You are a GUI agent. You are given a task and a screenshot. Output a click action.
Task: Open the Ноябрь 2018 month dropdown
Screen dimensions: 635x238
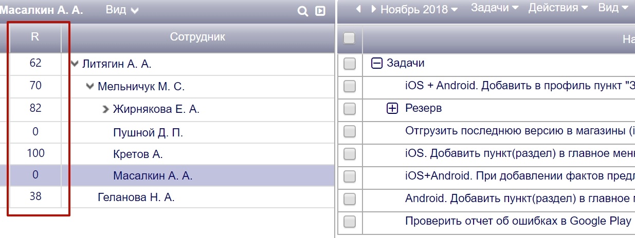419,9
